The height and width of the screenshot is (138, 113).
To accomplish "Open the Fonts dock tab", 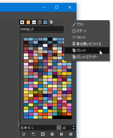I will coord(34,22).
